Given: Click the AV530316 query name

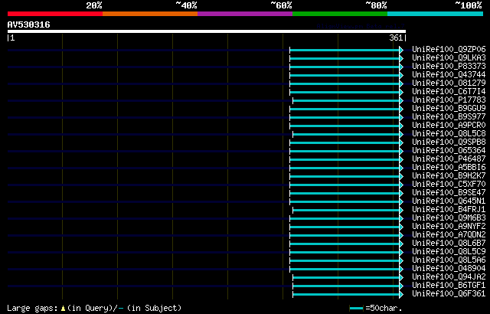Looking at the screenshot, I should point(29,25).
